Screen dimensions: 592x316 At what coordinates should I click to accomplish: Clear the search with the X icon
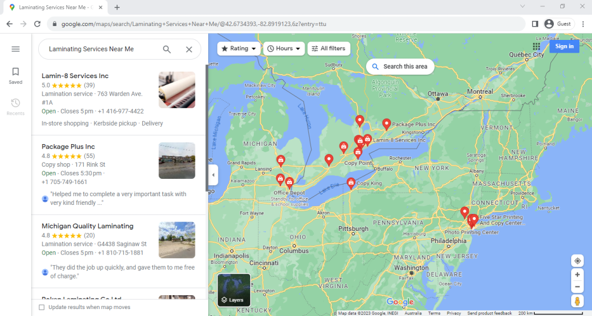coord(189,49)
